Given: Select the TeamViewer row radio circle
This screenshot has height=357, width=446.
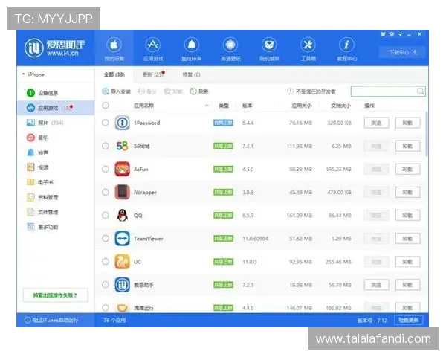Looking at the screenshot, I should [106, 238].
